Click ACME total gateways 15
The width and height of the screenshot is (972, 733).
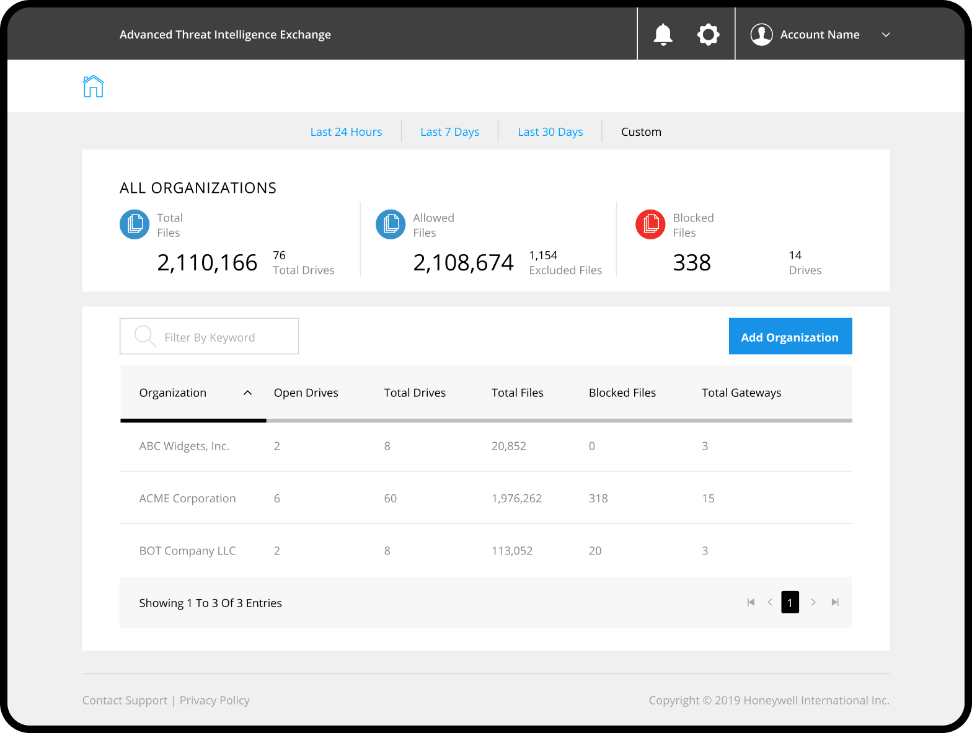708,499
